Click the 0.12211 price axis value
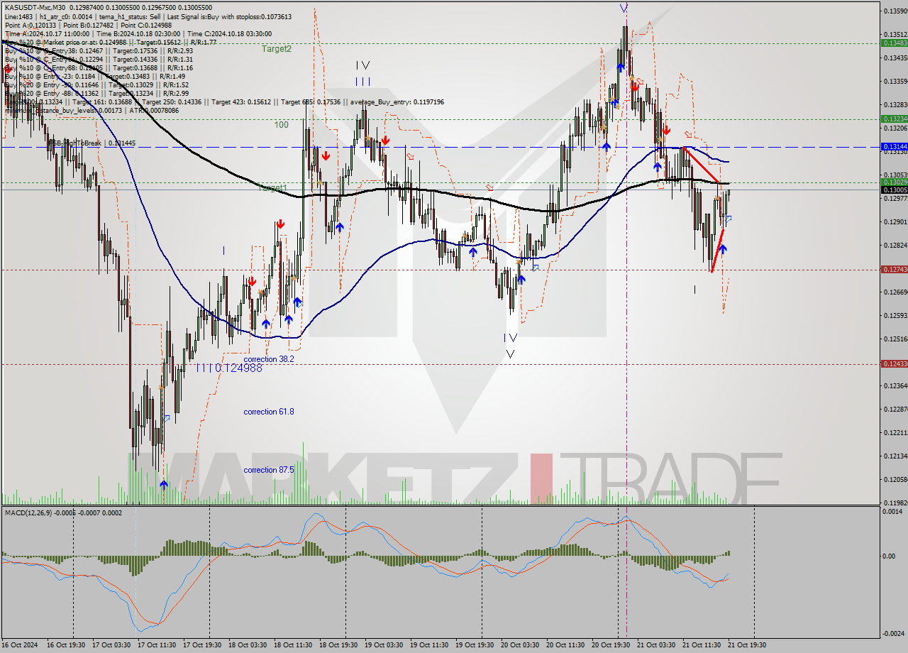Viewport: 908px width, 653px height. pyautogui.click(x=895, y=432)
